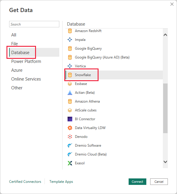This screenshot has width=177, height=194.
Task: Select the Exasol X icon
Action: (70, 163)
